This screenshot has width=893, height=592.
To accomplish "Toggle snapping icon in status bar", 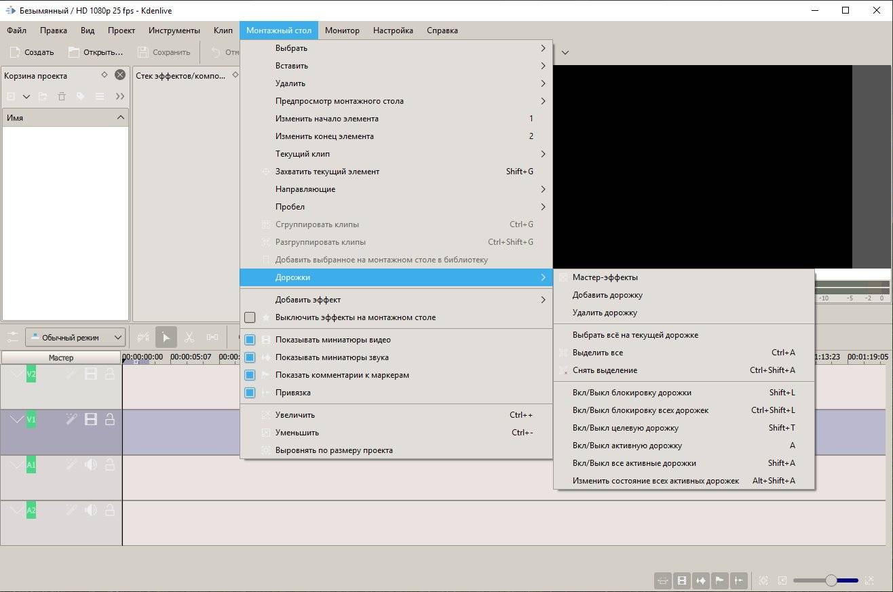I will pos(739,580).
